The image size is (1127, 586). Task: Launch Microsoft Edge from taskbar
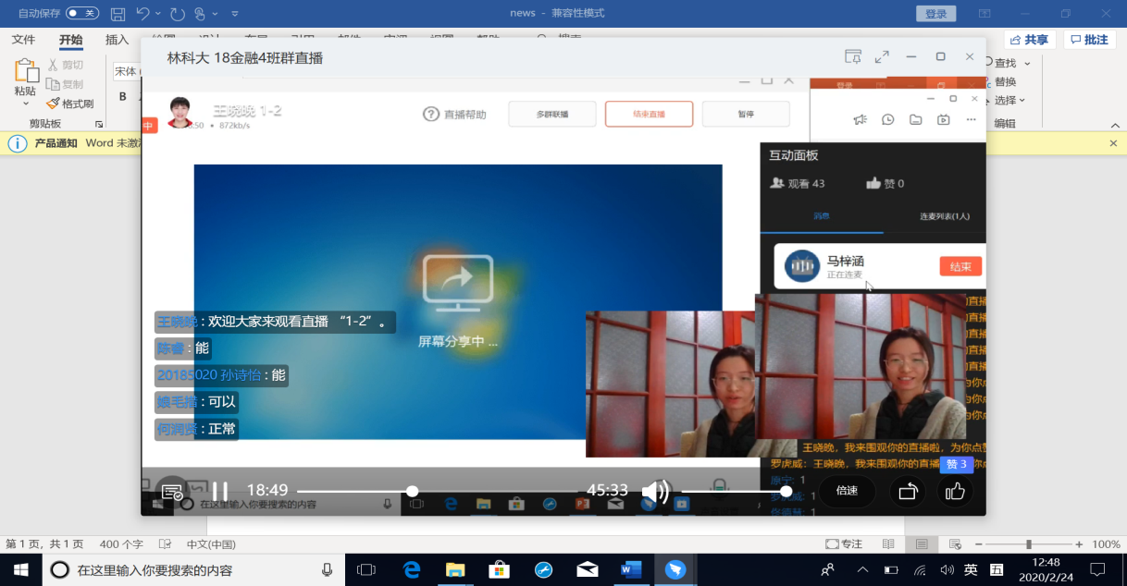(412, 569)
